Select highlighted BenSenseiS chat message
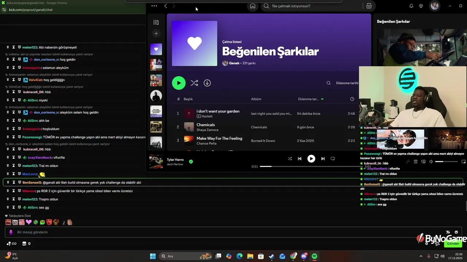Viewport: 467px width, 262px height. [x=233, y=182]
